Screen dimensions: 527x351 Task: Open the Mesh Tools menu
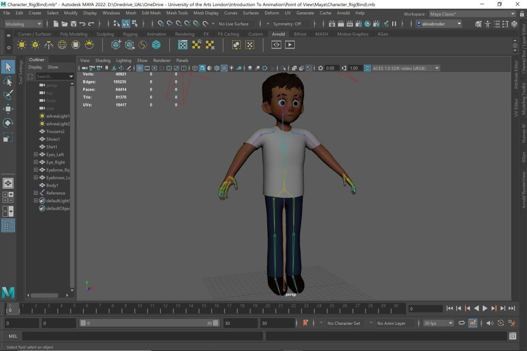click(x=177, y=13)
